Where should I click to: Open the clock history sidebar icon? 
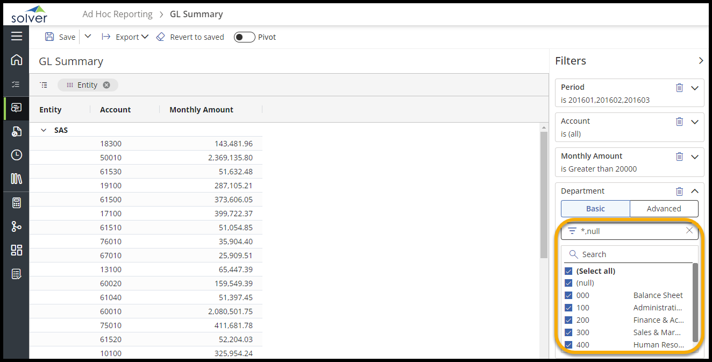coord(17,155)
